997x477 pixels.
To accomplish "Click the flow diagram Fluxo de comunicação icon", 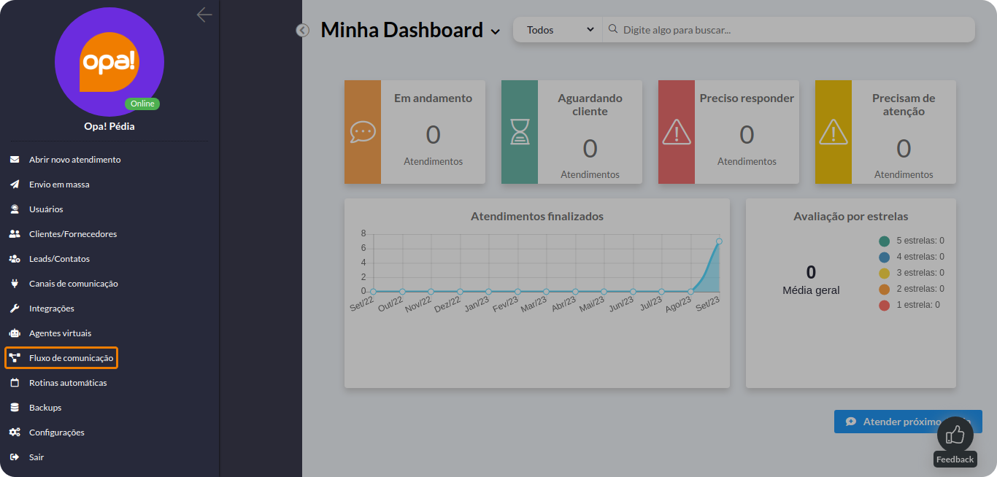I will (15, 358).
